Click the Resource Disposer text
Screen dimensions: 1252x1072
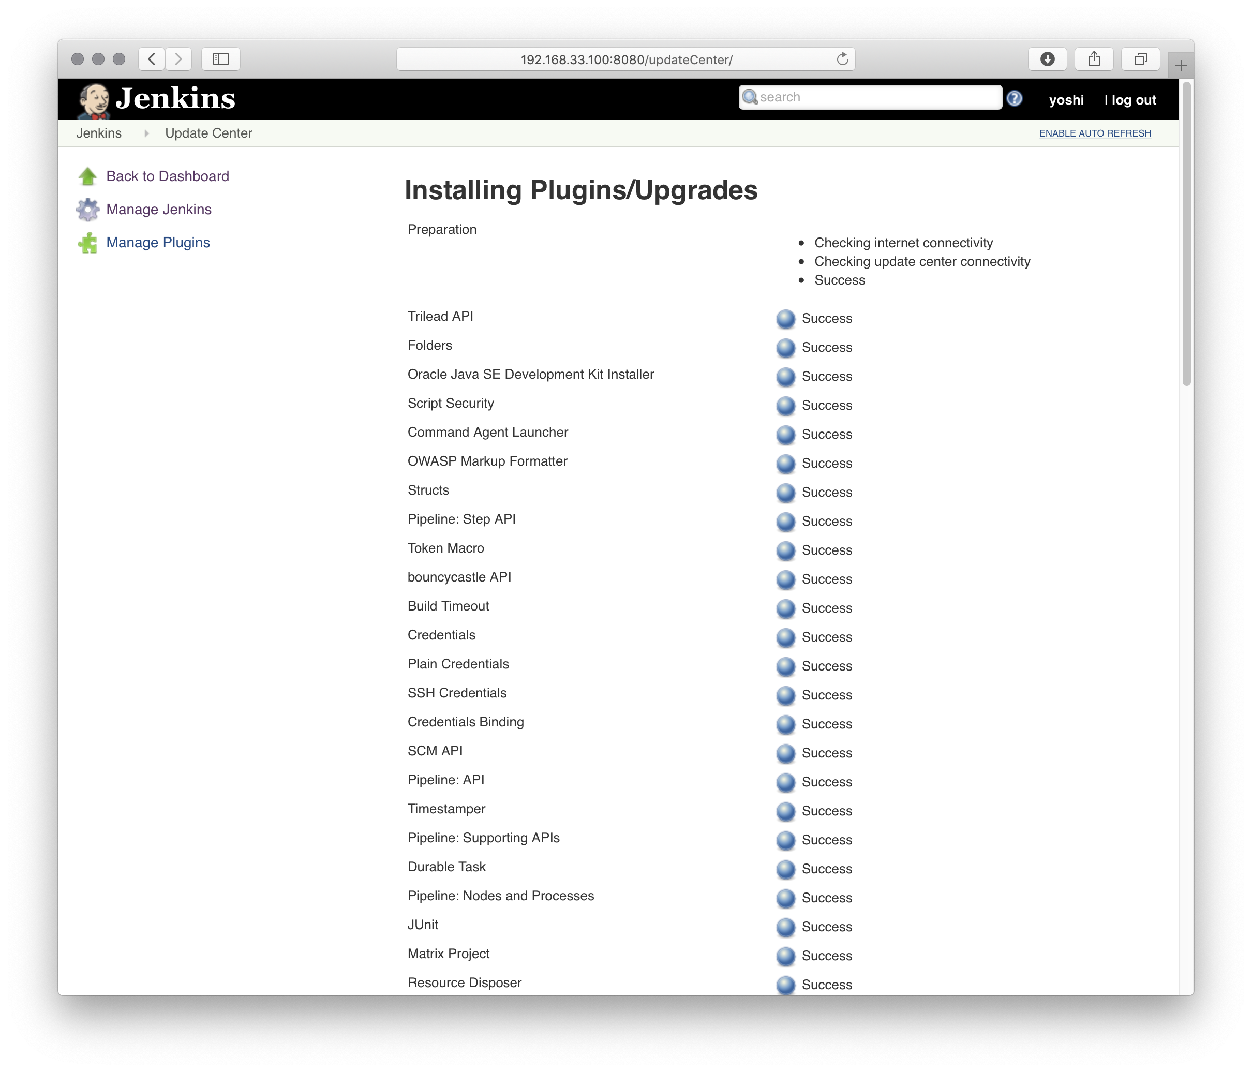(x=465, y=984)
